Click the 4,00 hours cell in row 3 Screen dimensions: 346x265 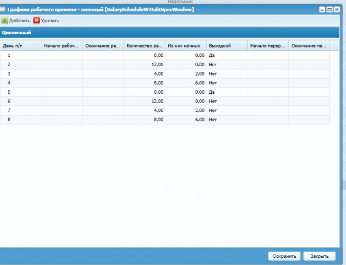(144, 73)
